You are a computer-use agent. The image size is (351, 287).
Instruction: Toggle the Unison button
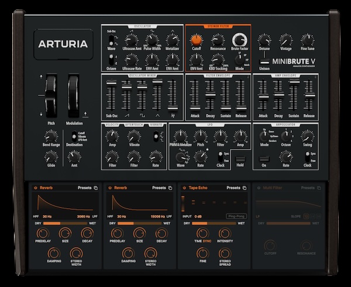264,62
